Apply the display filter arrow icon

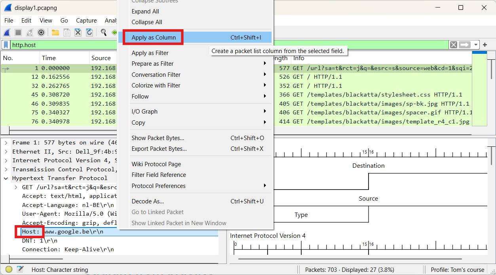tap(465, 45)
